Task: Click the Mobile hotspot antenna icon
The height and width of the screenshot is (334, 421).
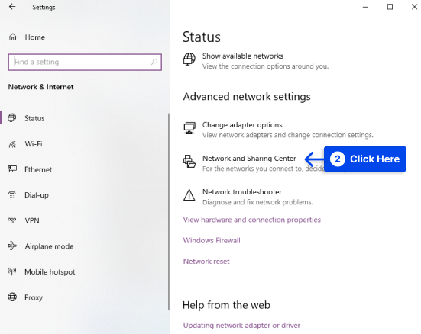Action: point(12,271)
